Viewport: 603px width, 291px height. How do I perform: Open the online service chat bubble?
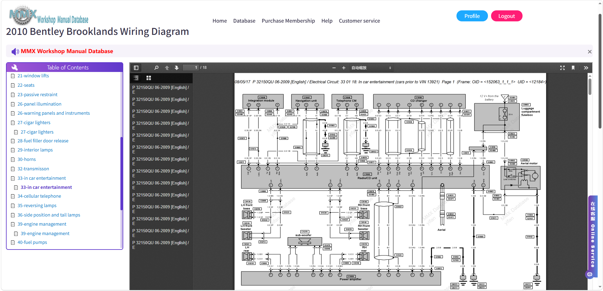pos(590,274)
